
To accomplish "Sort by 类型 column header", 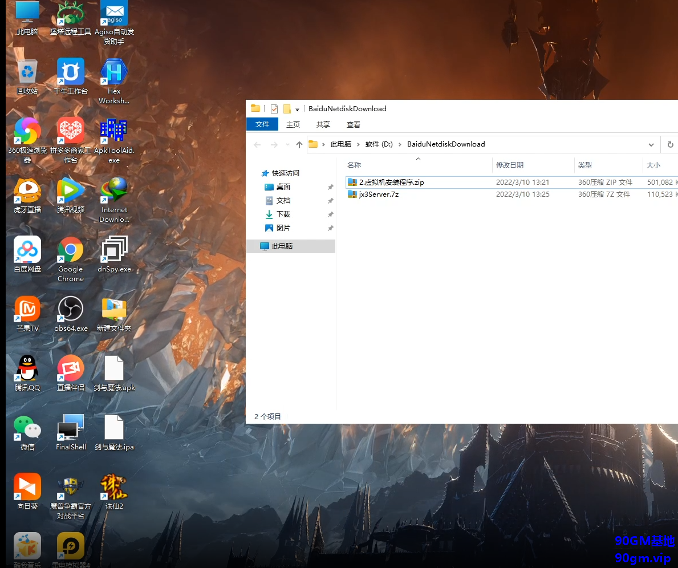I will (585, 165).
